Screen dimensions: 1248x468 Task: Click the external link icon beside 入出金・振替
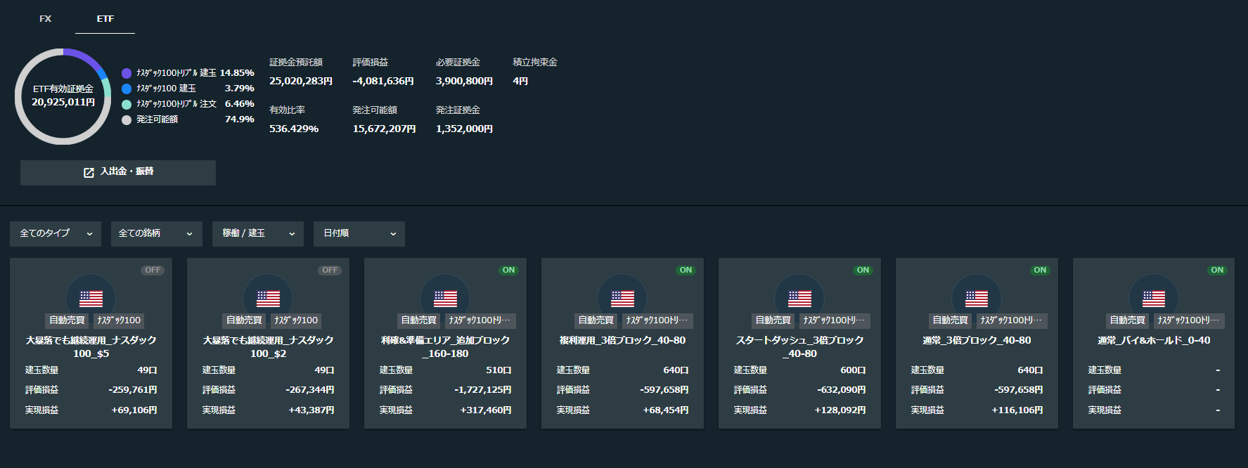pos(89,173)
